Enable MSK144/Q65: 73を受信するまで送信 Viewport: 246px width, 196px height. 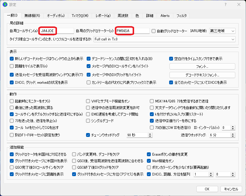(x=152, y=101)
